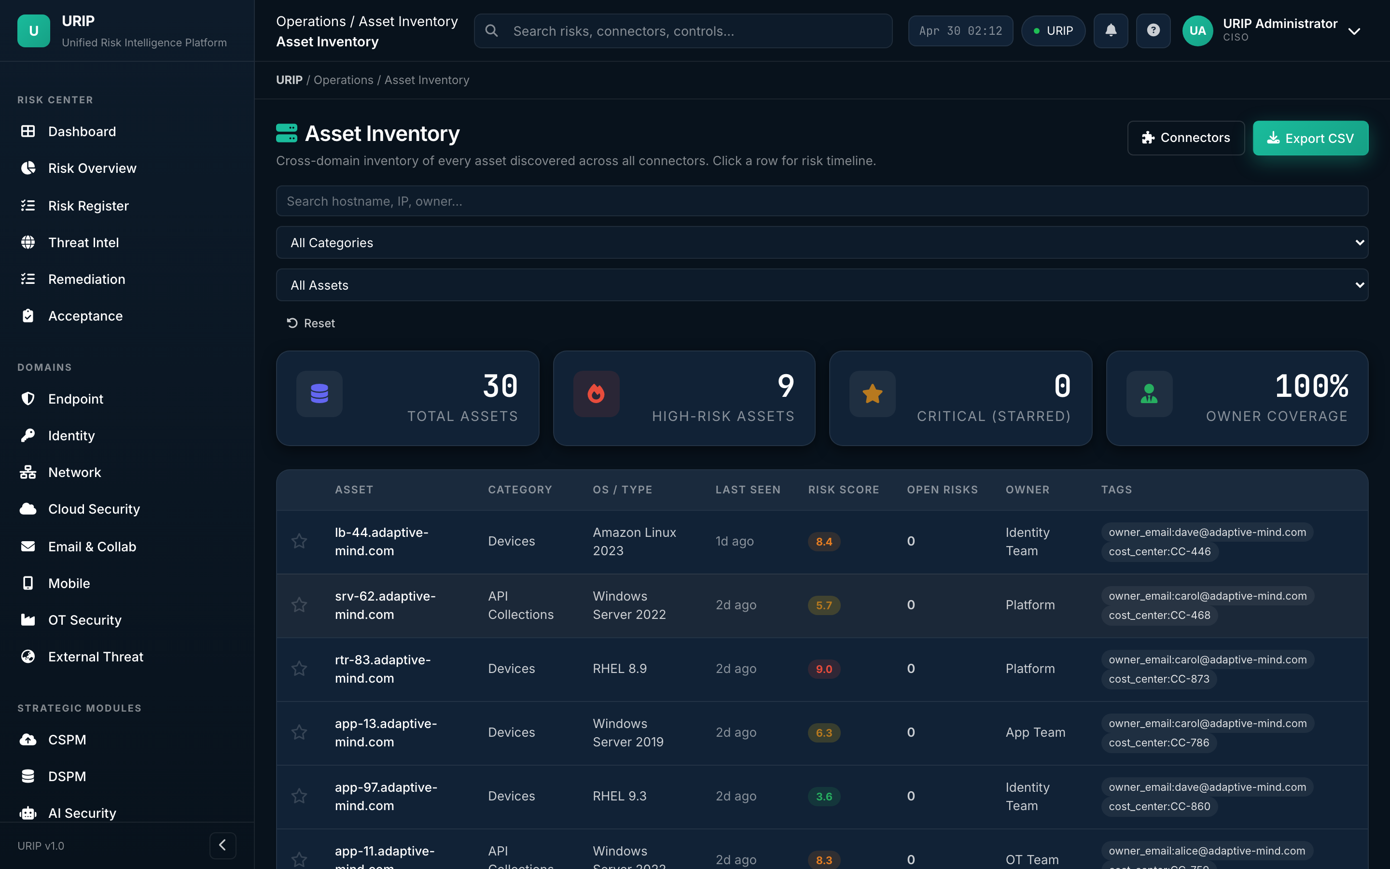The width and height of the screenshot is (1390, 869).
Task: Click the Critical (Starred) star icon
Action: 873,393
